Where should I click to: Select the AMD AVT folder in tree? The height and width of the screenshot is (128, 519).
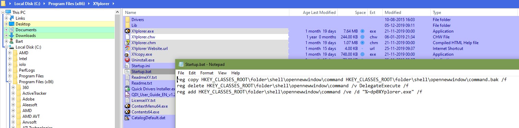pyautogui.click(x=31, y=116)
